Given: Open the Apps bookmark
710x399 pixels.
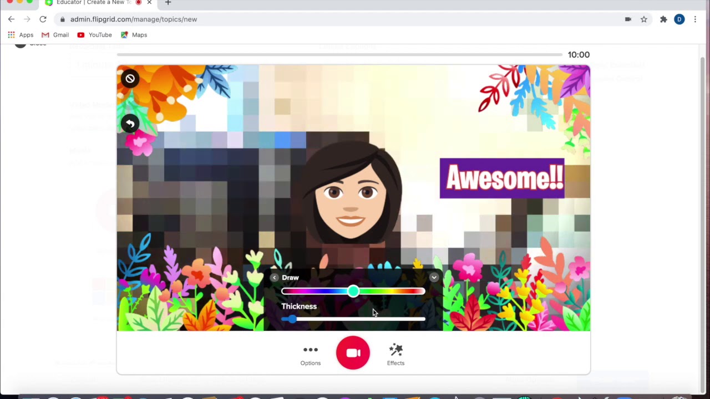Looking at the screenshot, I should tap(21, 35).
